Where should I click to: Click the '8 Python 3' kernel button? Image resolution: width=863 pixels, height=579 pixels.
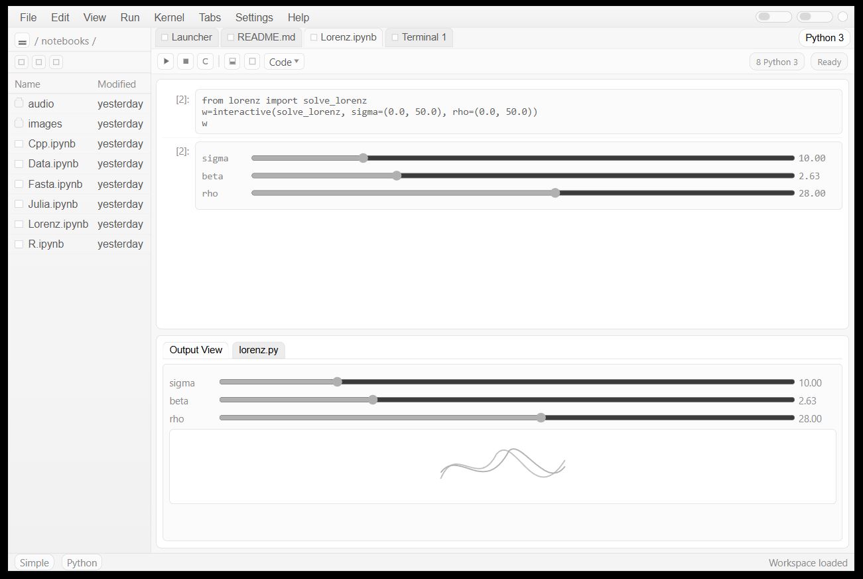(x=777, y=62)
